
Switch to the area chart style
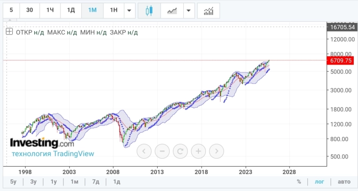click(172, 10)
